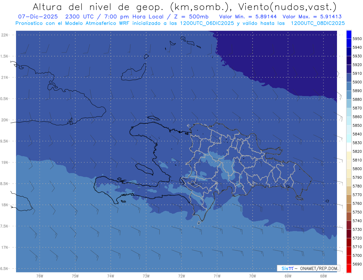Click the '70W' longitude label

coord(253,276)
